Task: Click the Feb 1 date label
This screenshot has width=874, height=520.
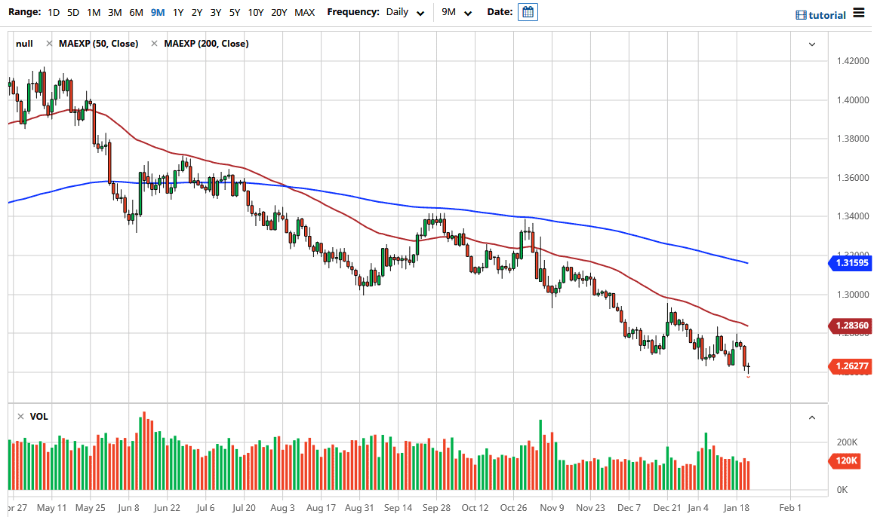Action: (x=790, y=508)
